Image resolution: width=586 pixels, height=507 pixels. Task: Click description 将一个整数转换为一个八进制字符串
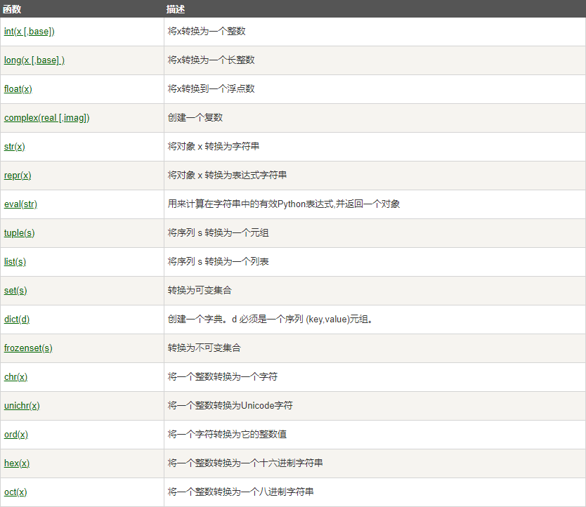tap(241, 492)
